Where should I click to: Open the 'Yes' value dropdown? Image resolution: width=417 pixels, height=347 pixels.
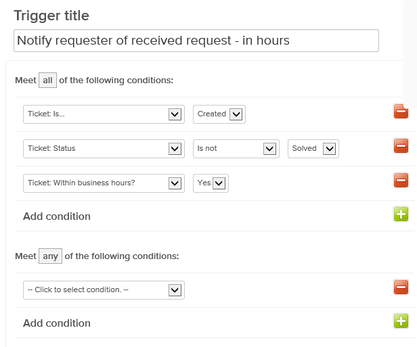(x=211, y=183)
